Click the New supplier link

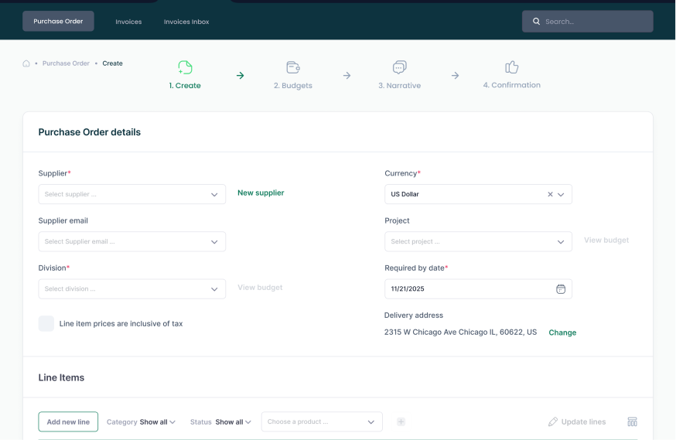[x=261, y=193]
